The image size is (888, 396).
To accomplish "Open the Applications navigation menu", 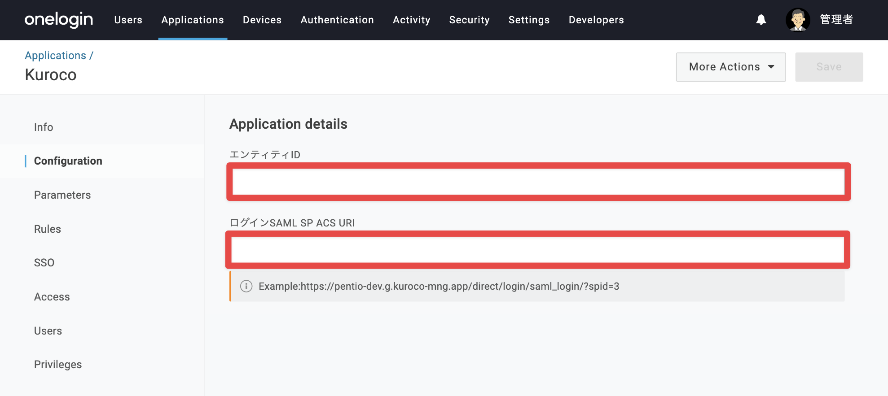I will coord(193,20).
